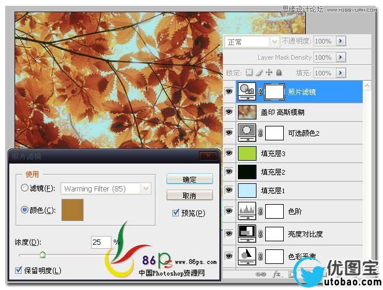This screenshot has width=383, height=290.
Task: Select the 亮度对比度 layer name
Action: click(305, 234)
